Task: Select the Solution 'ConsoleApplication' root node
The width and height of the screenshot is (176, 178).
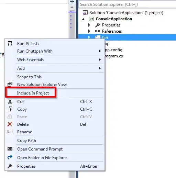Action: [126, 13]
